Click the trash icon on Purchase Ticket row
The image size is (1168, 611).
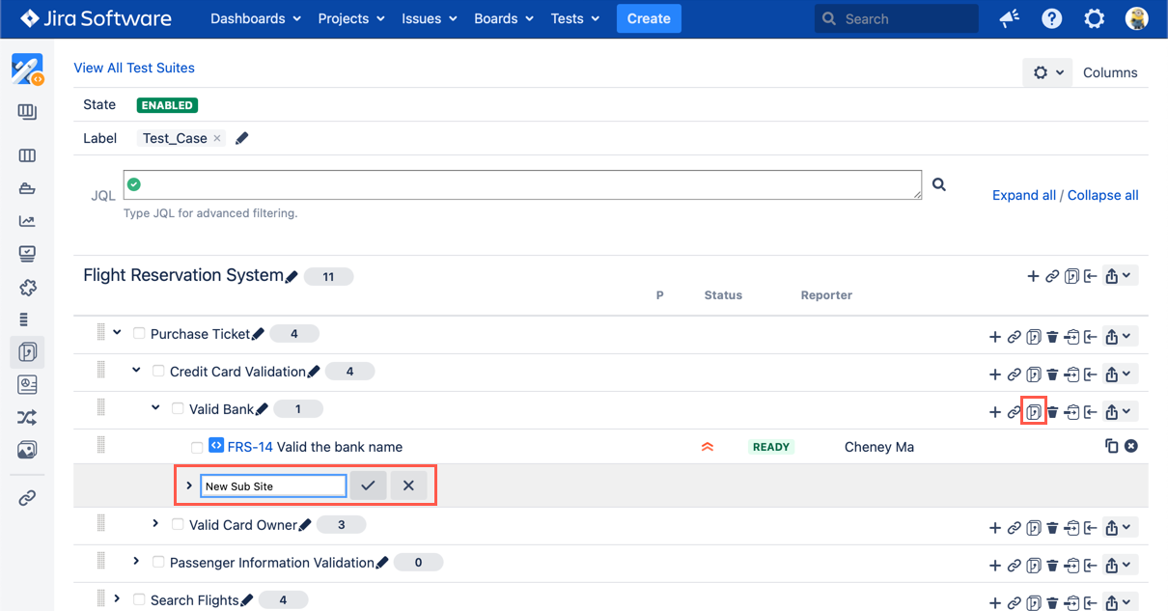pos(1052,337)
